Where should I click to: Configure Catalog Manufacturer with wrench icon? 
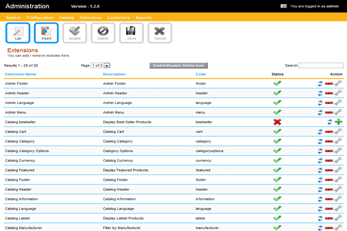coord(338,228)
